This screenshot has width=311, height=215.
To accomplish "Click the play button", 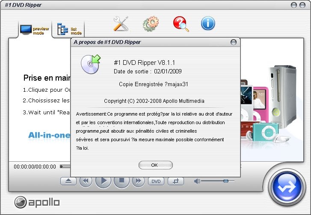I will point(103,181).
